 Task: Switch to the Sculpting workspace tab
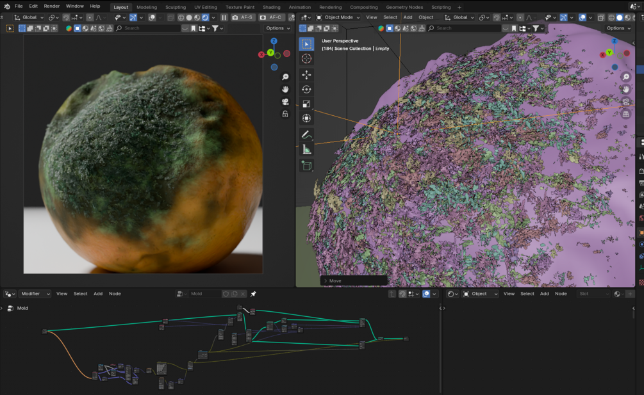pyautogui.click(x=176, y=7)
